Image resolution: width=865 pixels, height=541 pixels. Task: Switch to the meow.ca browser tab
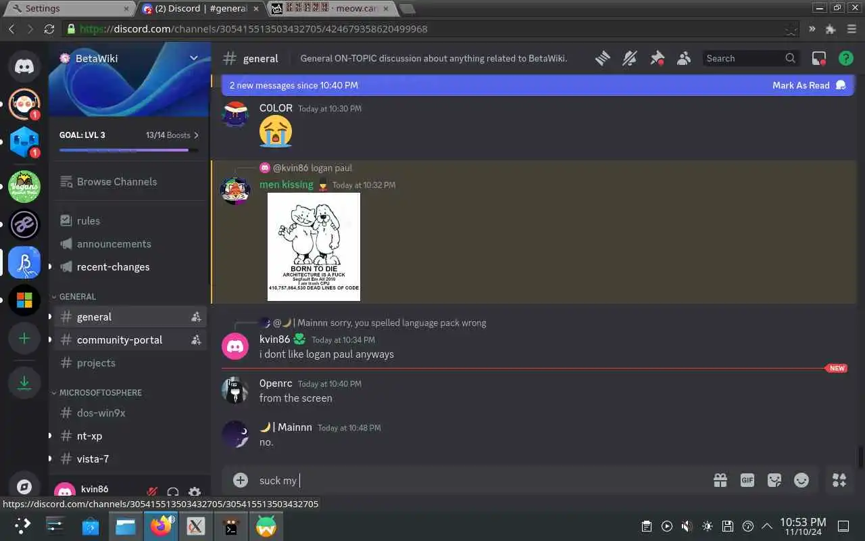click(331, 8)
